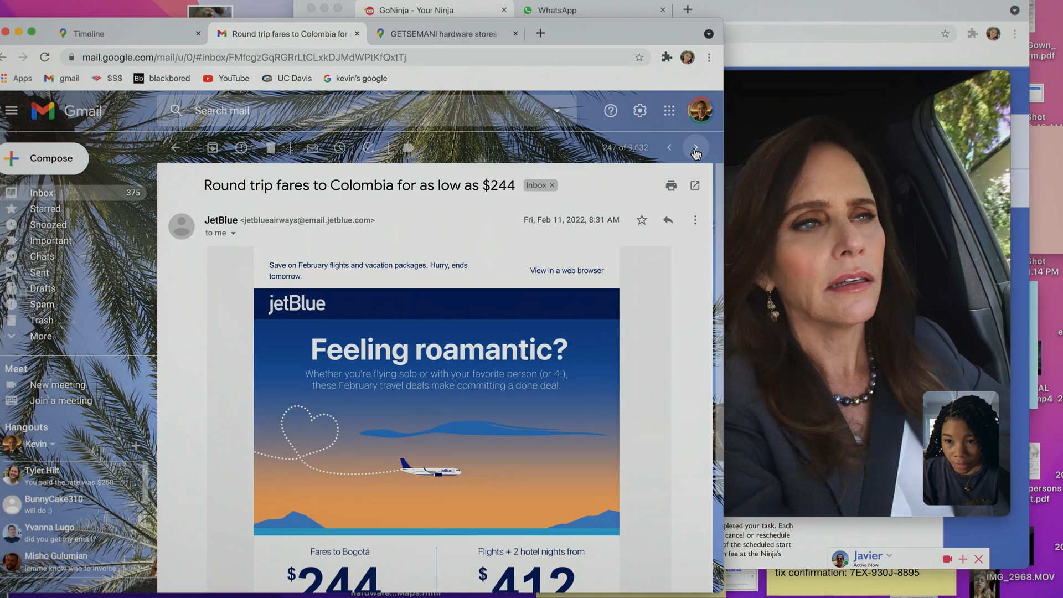Archive this JetBlue email

(213, 148)
